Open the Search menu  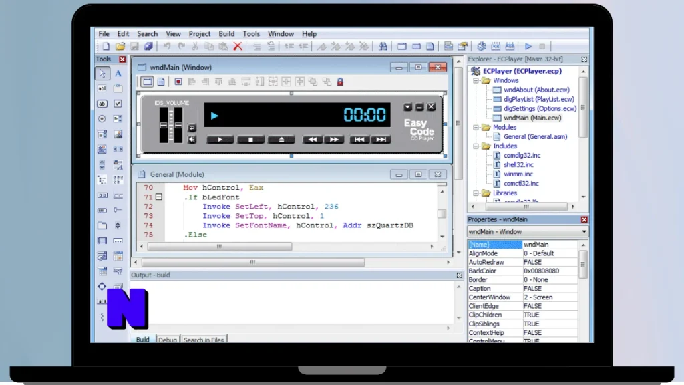pos(148,33)
